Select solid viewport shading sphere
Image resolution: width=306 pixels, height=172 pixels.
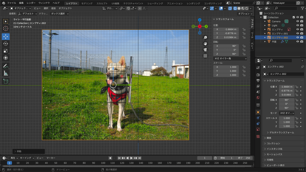click(239, 8)
